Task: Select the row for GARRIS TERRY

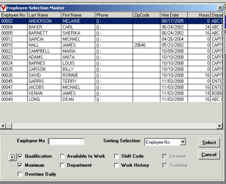Action: click(112, 81)
